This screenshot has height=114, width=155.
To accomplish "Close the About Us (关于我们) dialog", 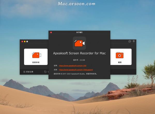I will point(51,32).
